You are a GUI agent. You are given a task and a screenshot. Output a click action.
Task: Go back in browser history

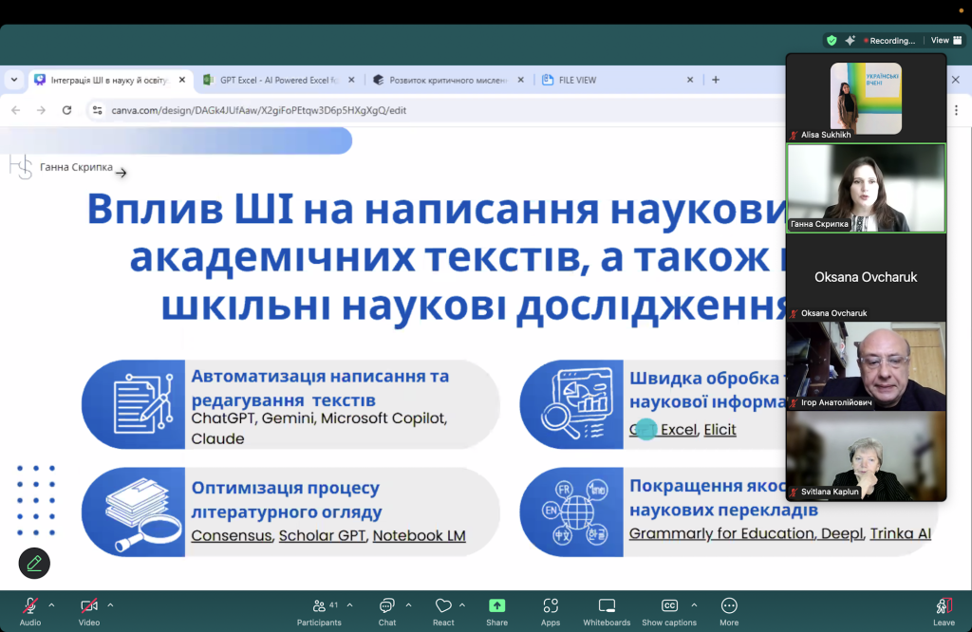pyautogui.click(x=16, y=110)
